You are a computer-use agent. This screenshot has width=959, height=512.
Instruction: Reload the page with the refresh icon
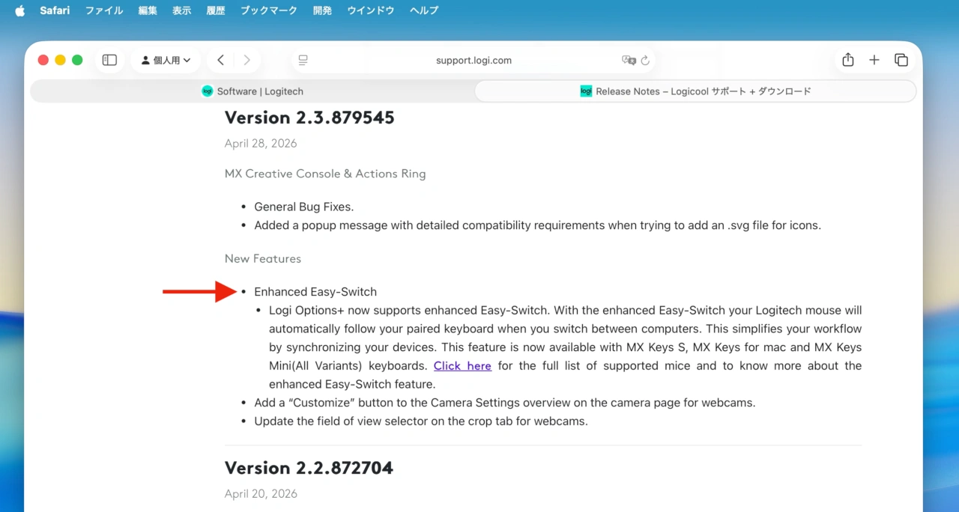click(x=645, y=60)
